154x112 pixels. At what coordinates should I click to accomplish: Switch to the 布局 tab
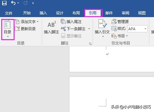[76, 13]
